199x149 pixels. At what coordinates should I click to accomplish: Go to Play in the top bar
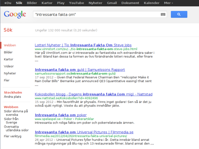[x=60, y=3]
